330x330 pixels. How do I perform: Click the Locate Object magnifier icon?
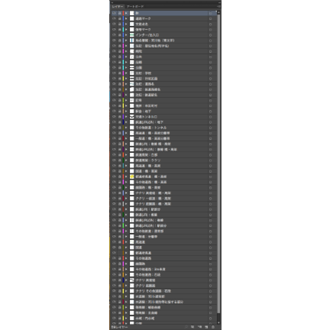pyautogui.click(x=186, y=327)
